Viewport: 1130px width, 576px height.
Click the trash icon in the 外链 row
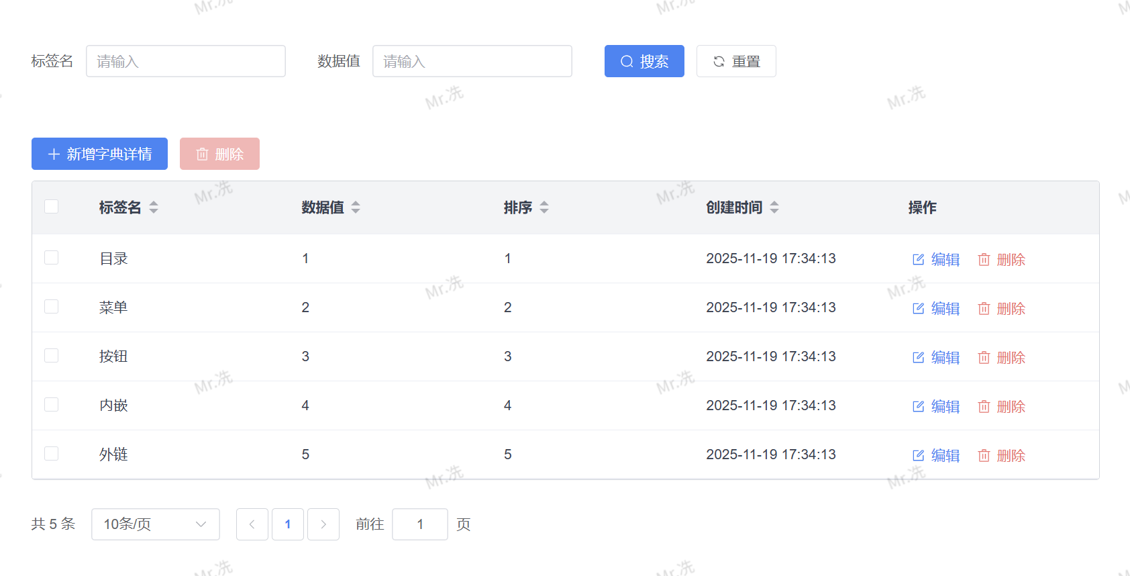pyautogui.click(x=984, y=456)
